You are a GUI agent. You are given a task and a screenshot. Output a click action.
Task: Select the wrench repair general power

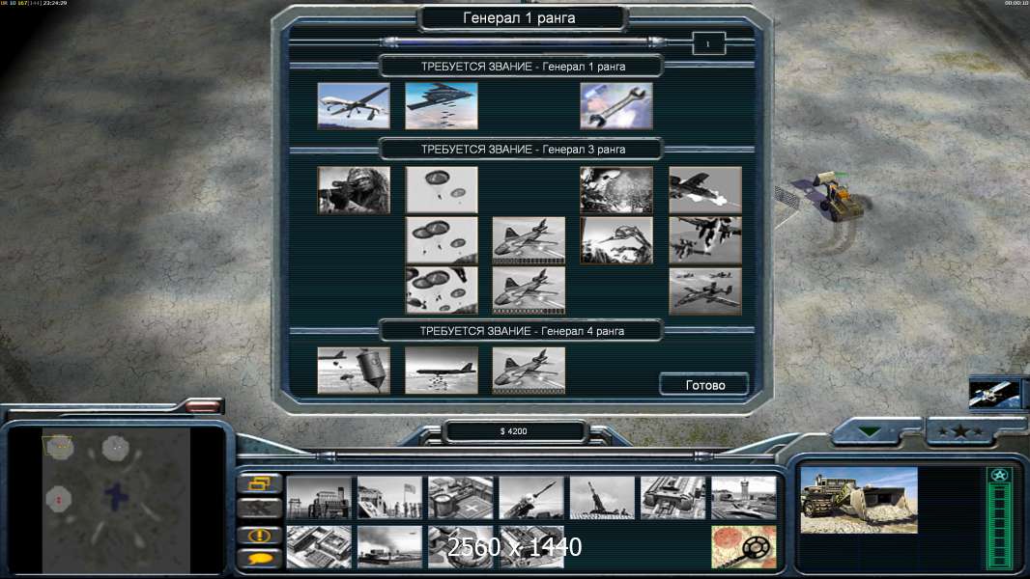616,105
